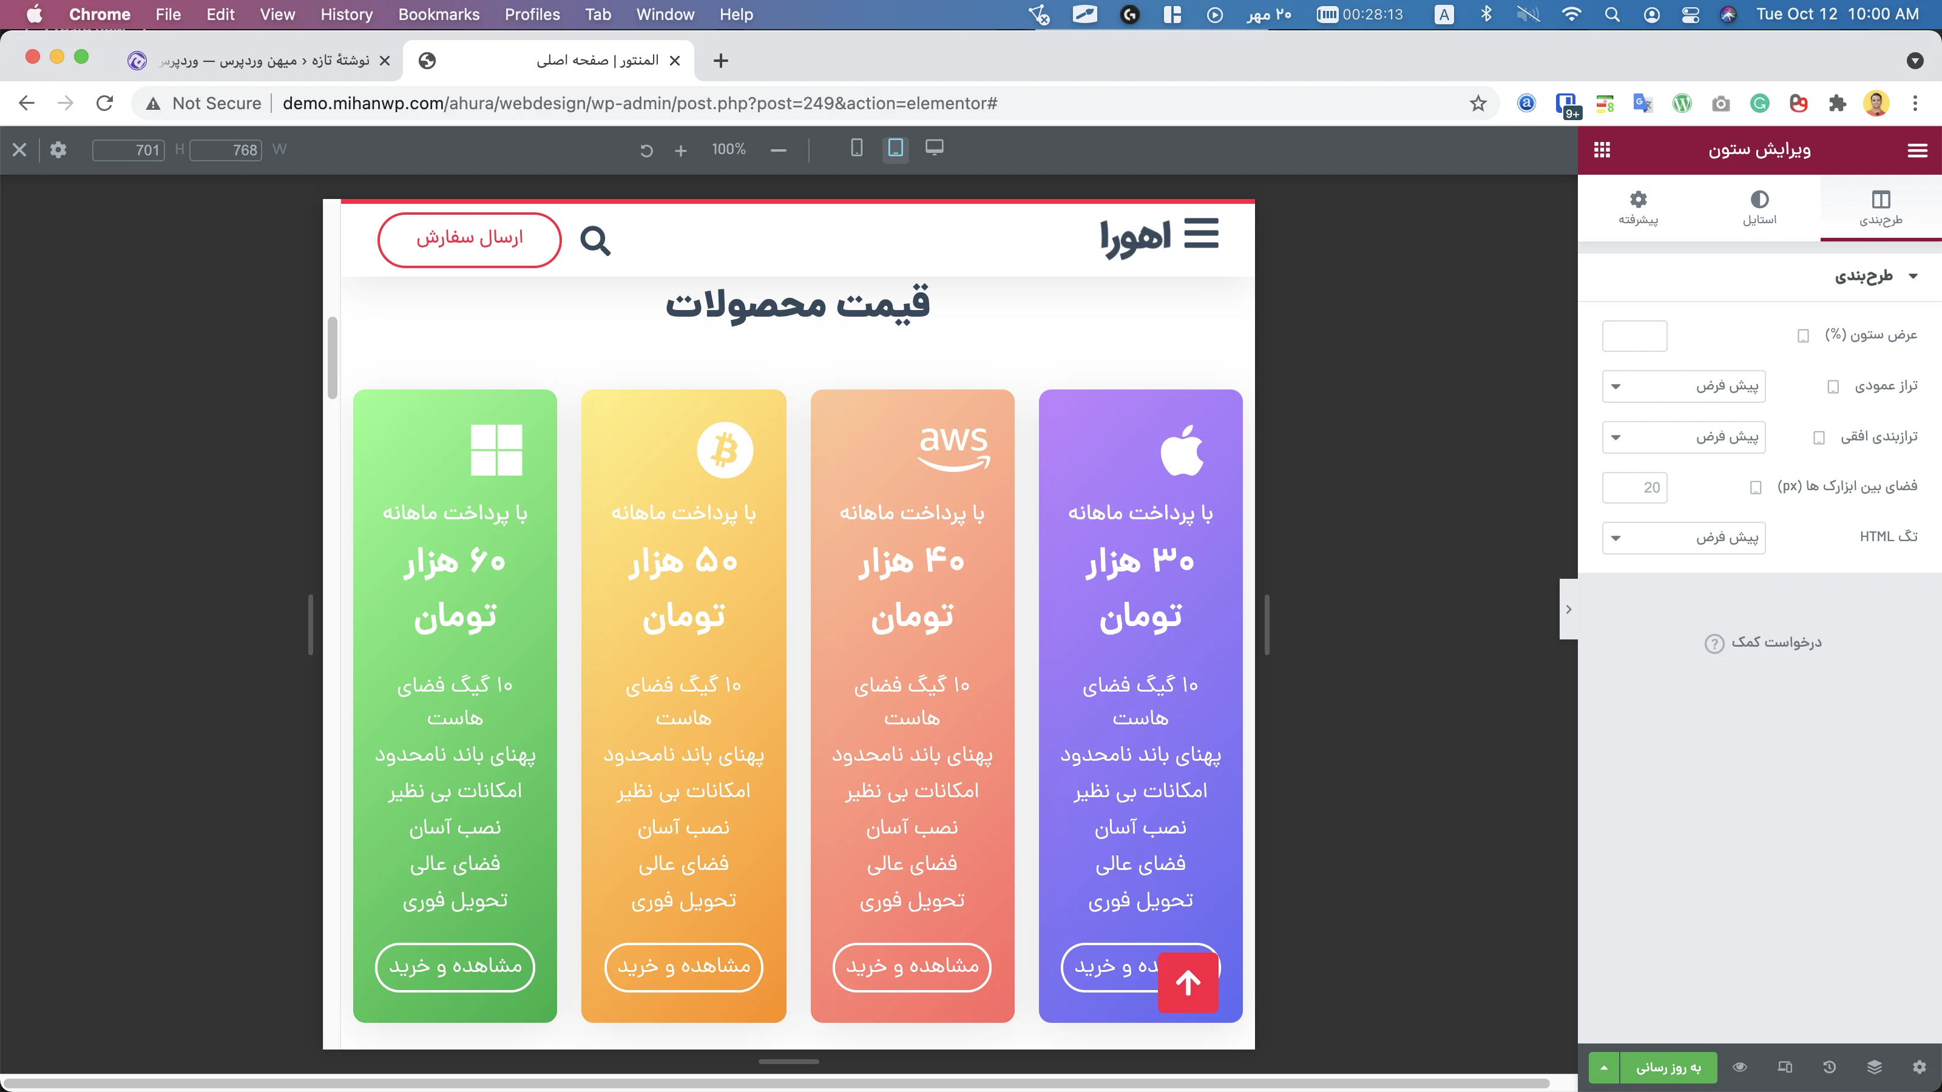Image resolution: width=1942 pixels, height=1092 pixels.
Task: Click the مشاهده و خرید green button
Action: pyautogui.click(x=455, y=966)
